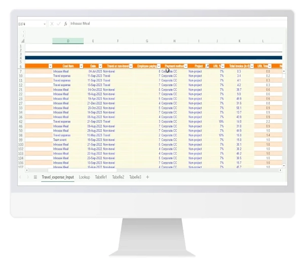Image resolution: width=304 pixels, height=267 pixels.
Task: Open the Tabelle3 sheet tab
Action: pos(135,177)
